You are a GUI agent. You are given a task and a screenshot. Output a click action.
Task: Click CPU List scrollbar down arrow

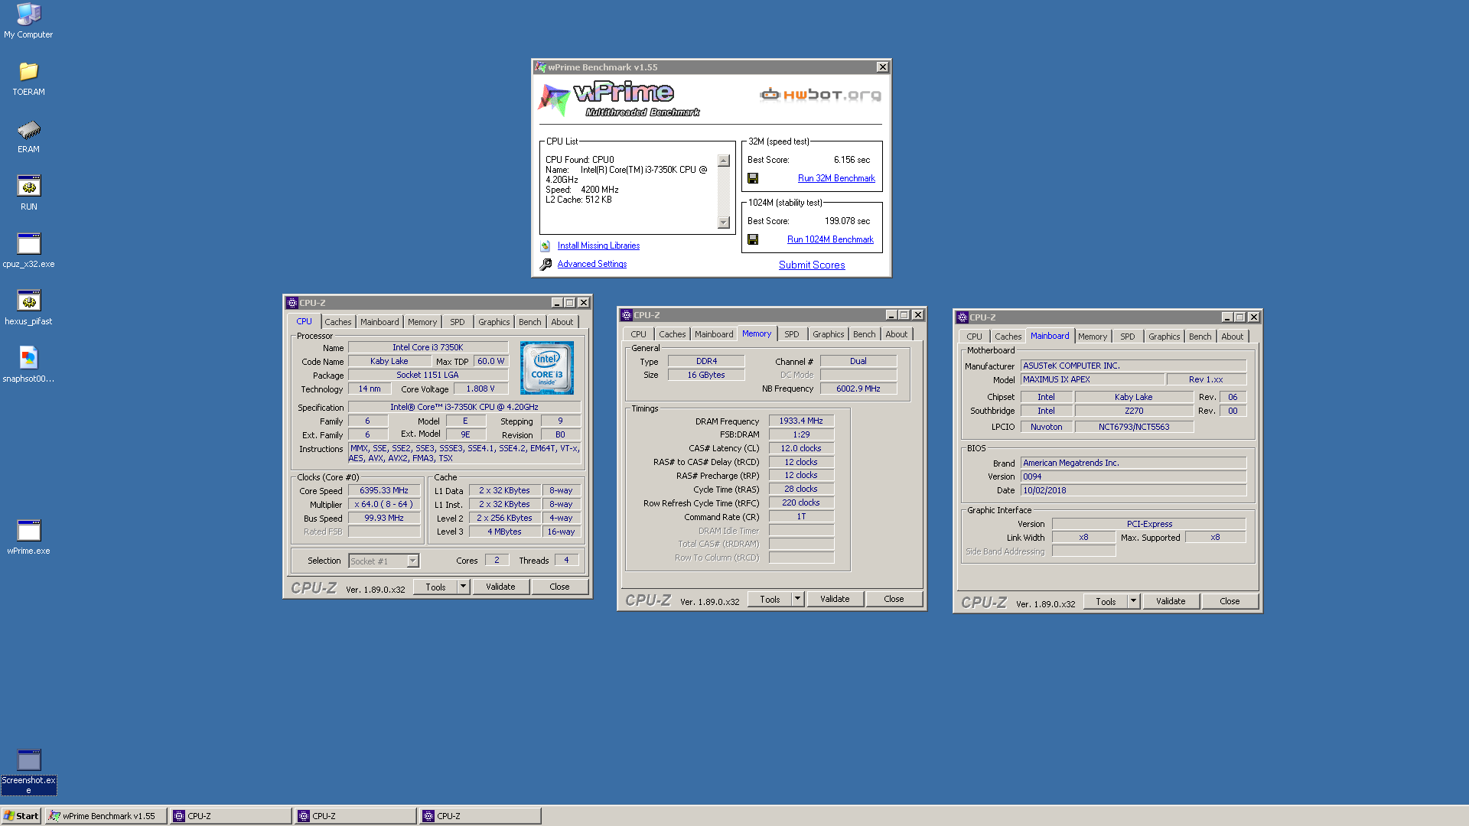click(x=724, y=223)
